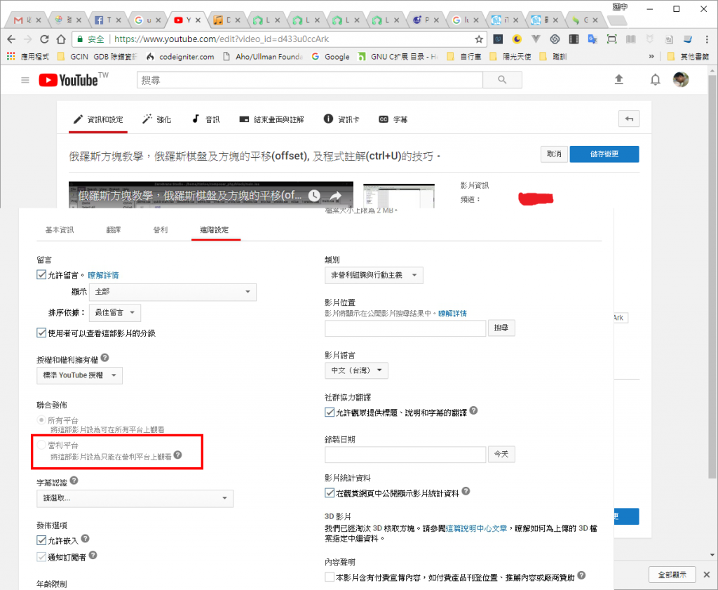Click the YouTube search magnifier button
Image resolution: width=718 pixels, height=590 pixels.
(502, 80)
